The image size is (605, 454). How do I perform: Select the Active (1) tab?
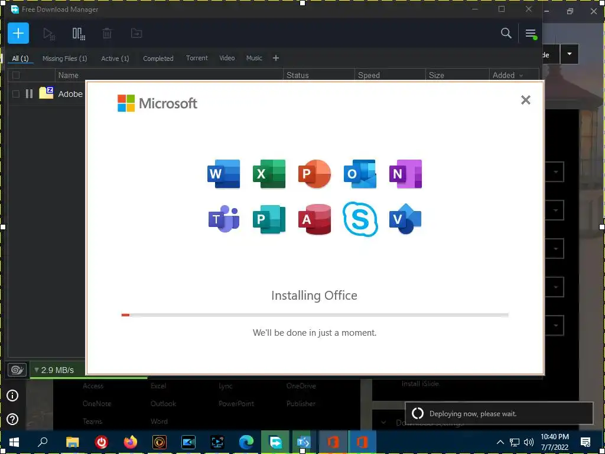[x=115, y=59]
